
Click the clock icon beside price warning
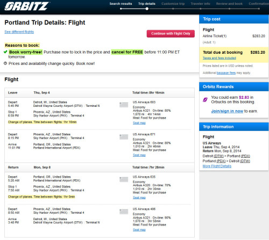point(5,63)
